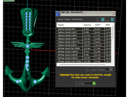Click the 12.50 grams value
This screenshot has width=129, height=97.
click(x=87, y=61)
